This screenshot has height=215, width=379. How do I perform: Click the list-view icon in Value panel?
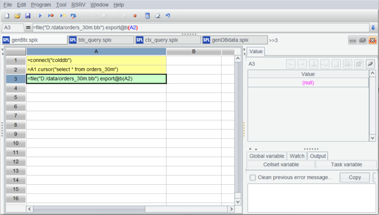point(336,64)
